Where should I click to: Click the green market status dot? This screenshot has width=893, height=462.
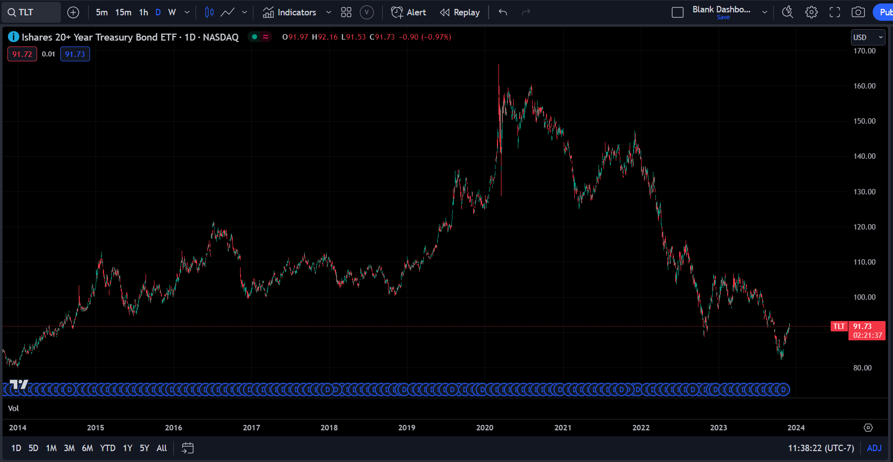(254, 37)
